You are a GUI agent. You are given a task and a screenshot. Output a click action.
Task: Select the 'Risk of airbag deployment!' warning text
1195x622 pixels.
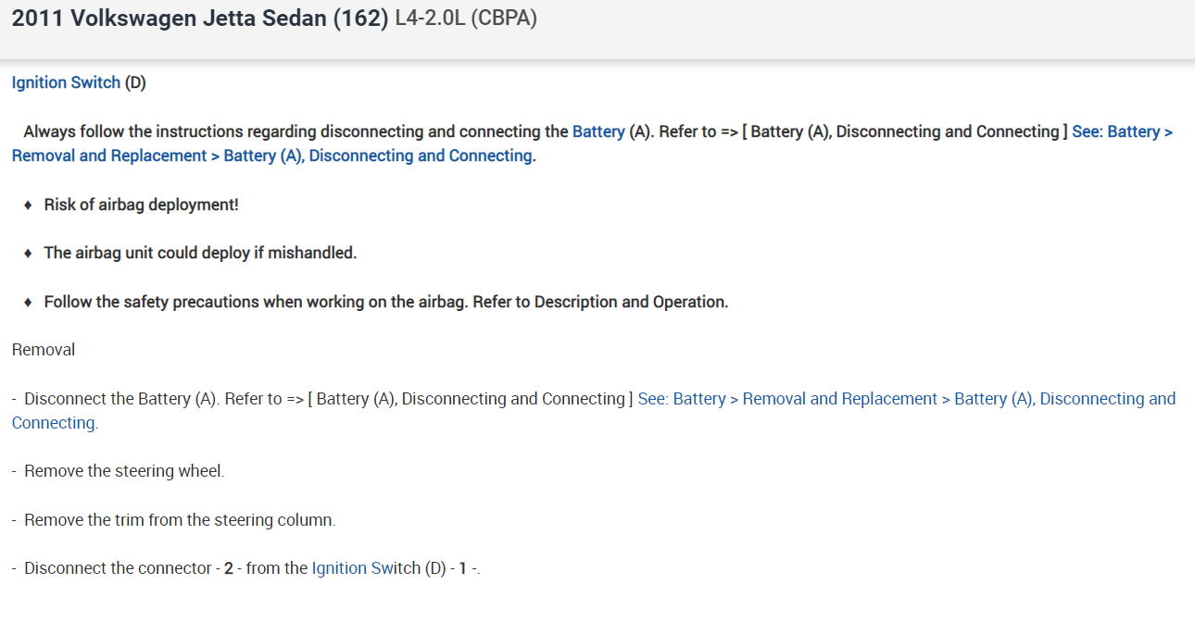(141, 205)
